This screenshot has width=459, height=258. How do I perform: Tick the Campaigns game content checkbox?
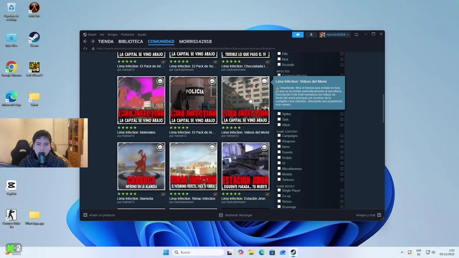point(279,135)
